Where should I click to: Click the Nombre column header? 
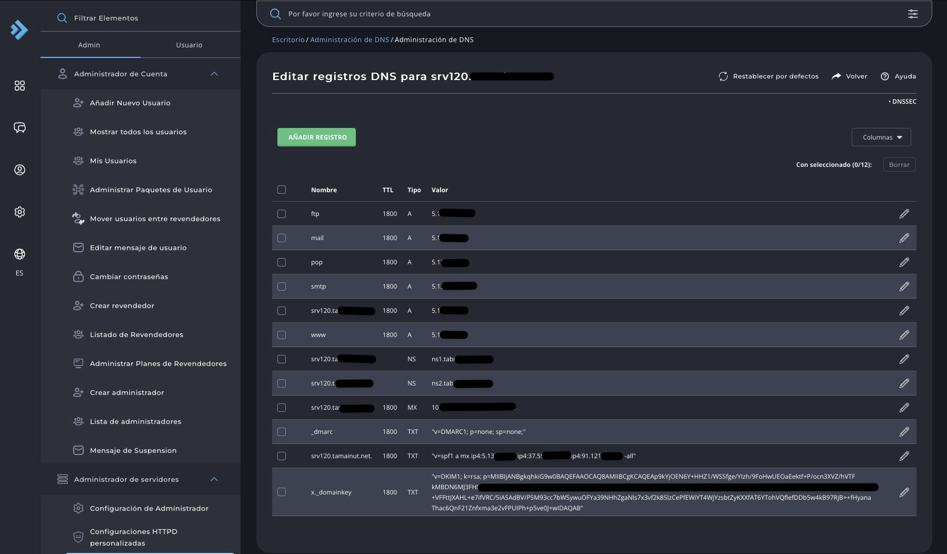pyautogui.click(x=324, y=190)
